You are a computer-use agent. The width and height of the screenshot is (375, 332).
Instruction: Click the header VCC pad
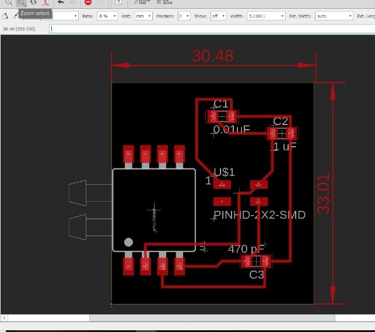259,185
